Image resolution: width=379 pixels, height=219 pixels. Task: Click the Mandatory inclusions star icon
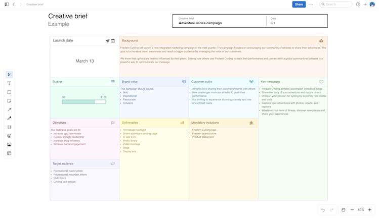pyautogui.click(x=251, y=123)
